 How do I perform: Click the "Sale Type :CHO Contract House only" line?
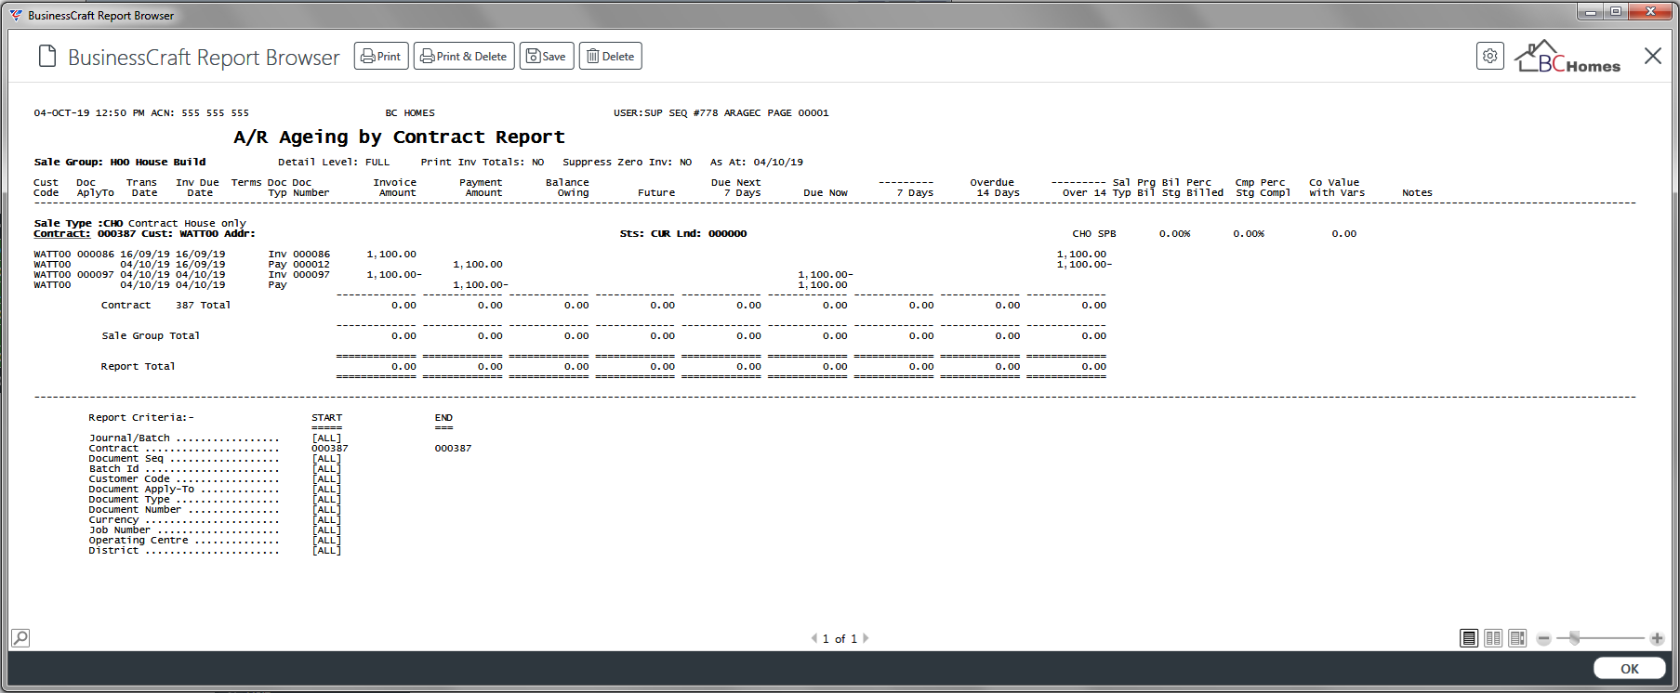point(140,224)
